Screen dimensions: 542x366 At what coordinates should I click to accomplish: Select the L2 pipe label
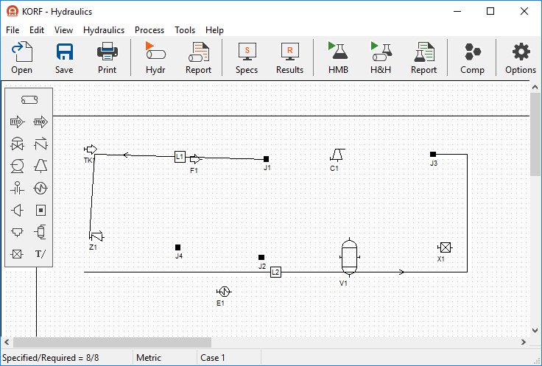click(275, 272)
